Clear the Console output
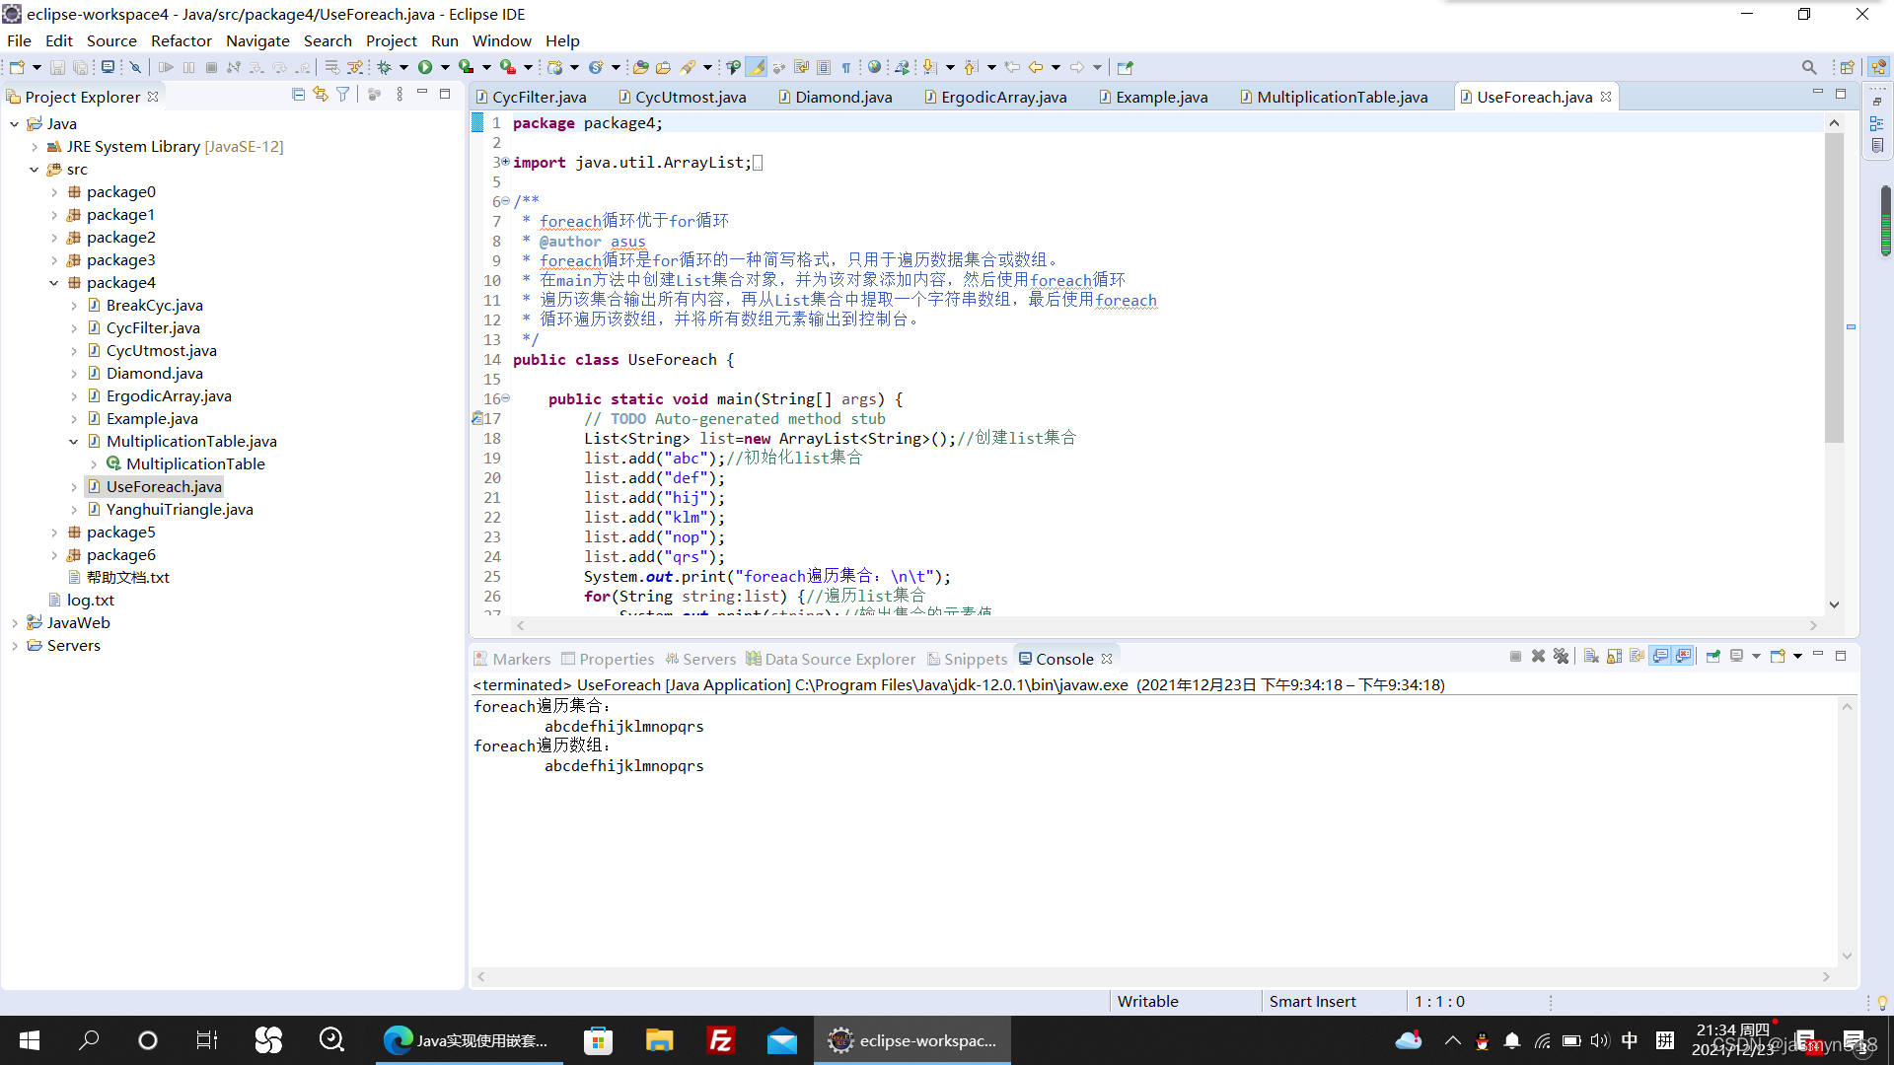This screenshot has height=1065, width=1894. point(1591,657)
